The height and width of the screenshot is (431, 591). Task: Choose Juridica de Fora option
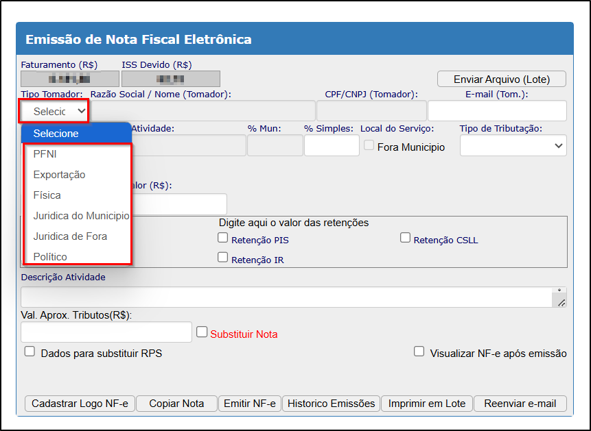[70, 236]
